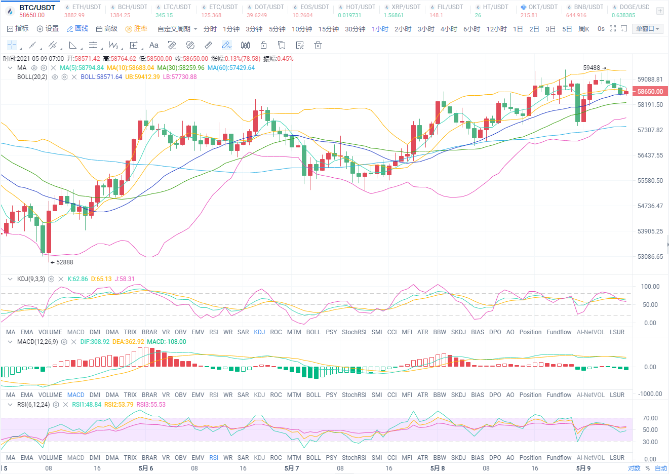
Task: Click the 画线 drawing tools button
Action: click(x=77, y=29)
